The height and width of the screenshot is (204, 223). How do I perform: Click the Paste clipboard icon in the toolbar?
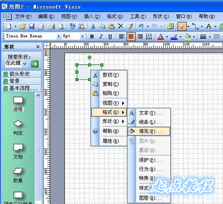click(x=111, y=27)
